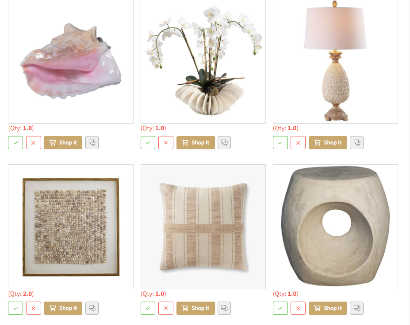Screen dimensions: 410x325
Task: Click Shop It for the conch shell
Action: click(63, 143)
